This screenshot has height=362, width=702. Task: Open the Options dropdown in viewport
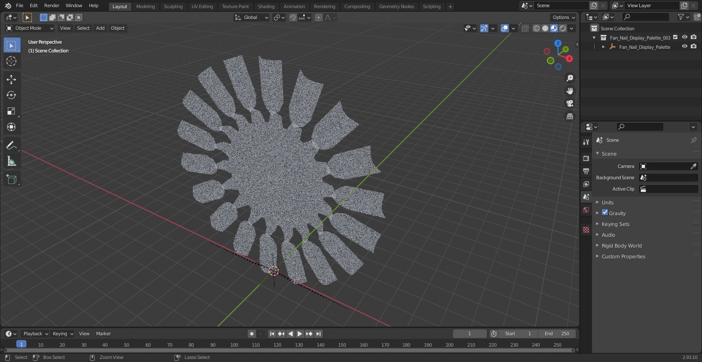[564, 17]
